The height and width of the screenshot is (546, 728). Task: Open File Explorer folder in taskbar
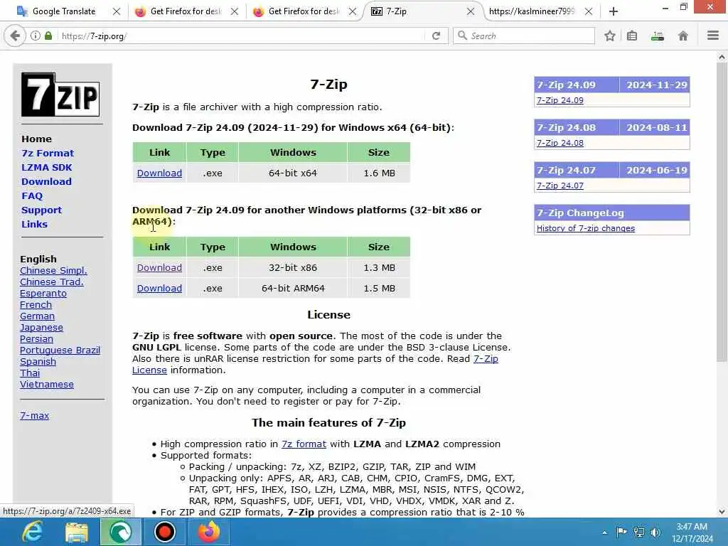click(76, 532)
